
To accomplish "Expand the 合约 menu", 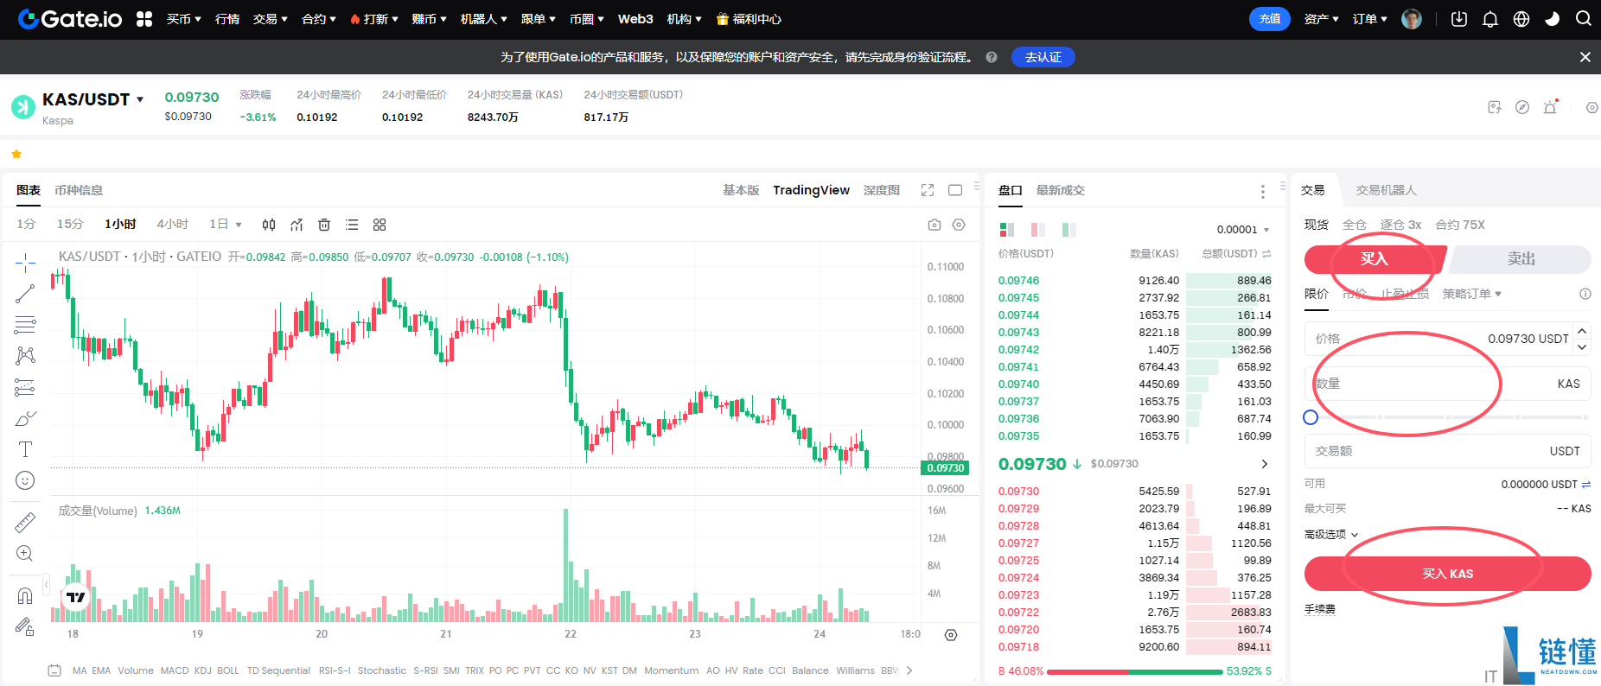I will click(318, 19).
